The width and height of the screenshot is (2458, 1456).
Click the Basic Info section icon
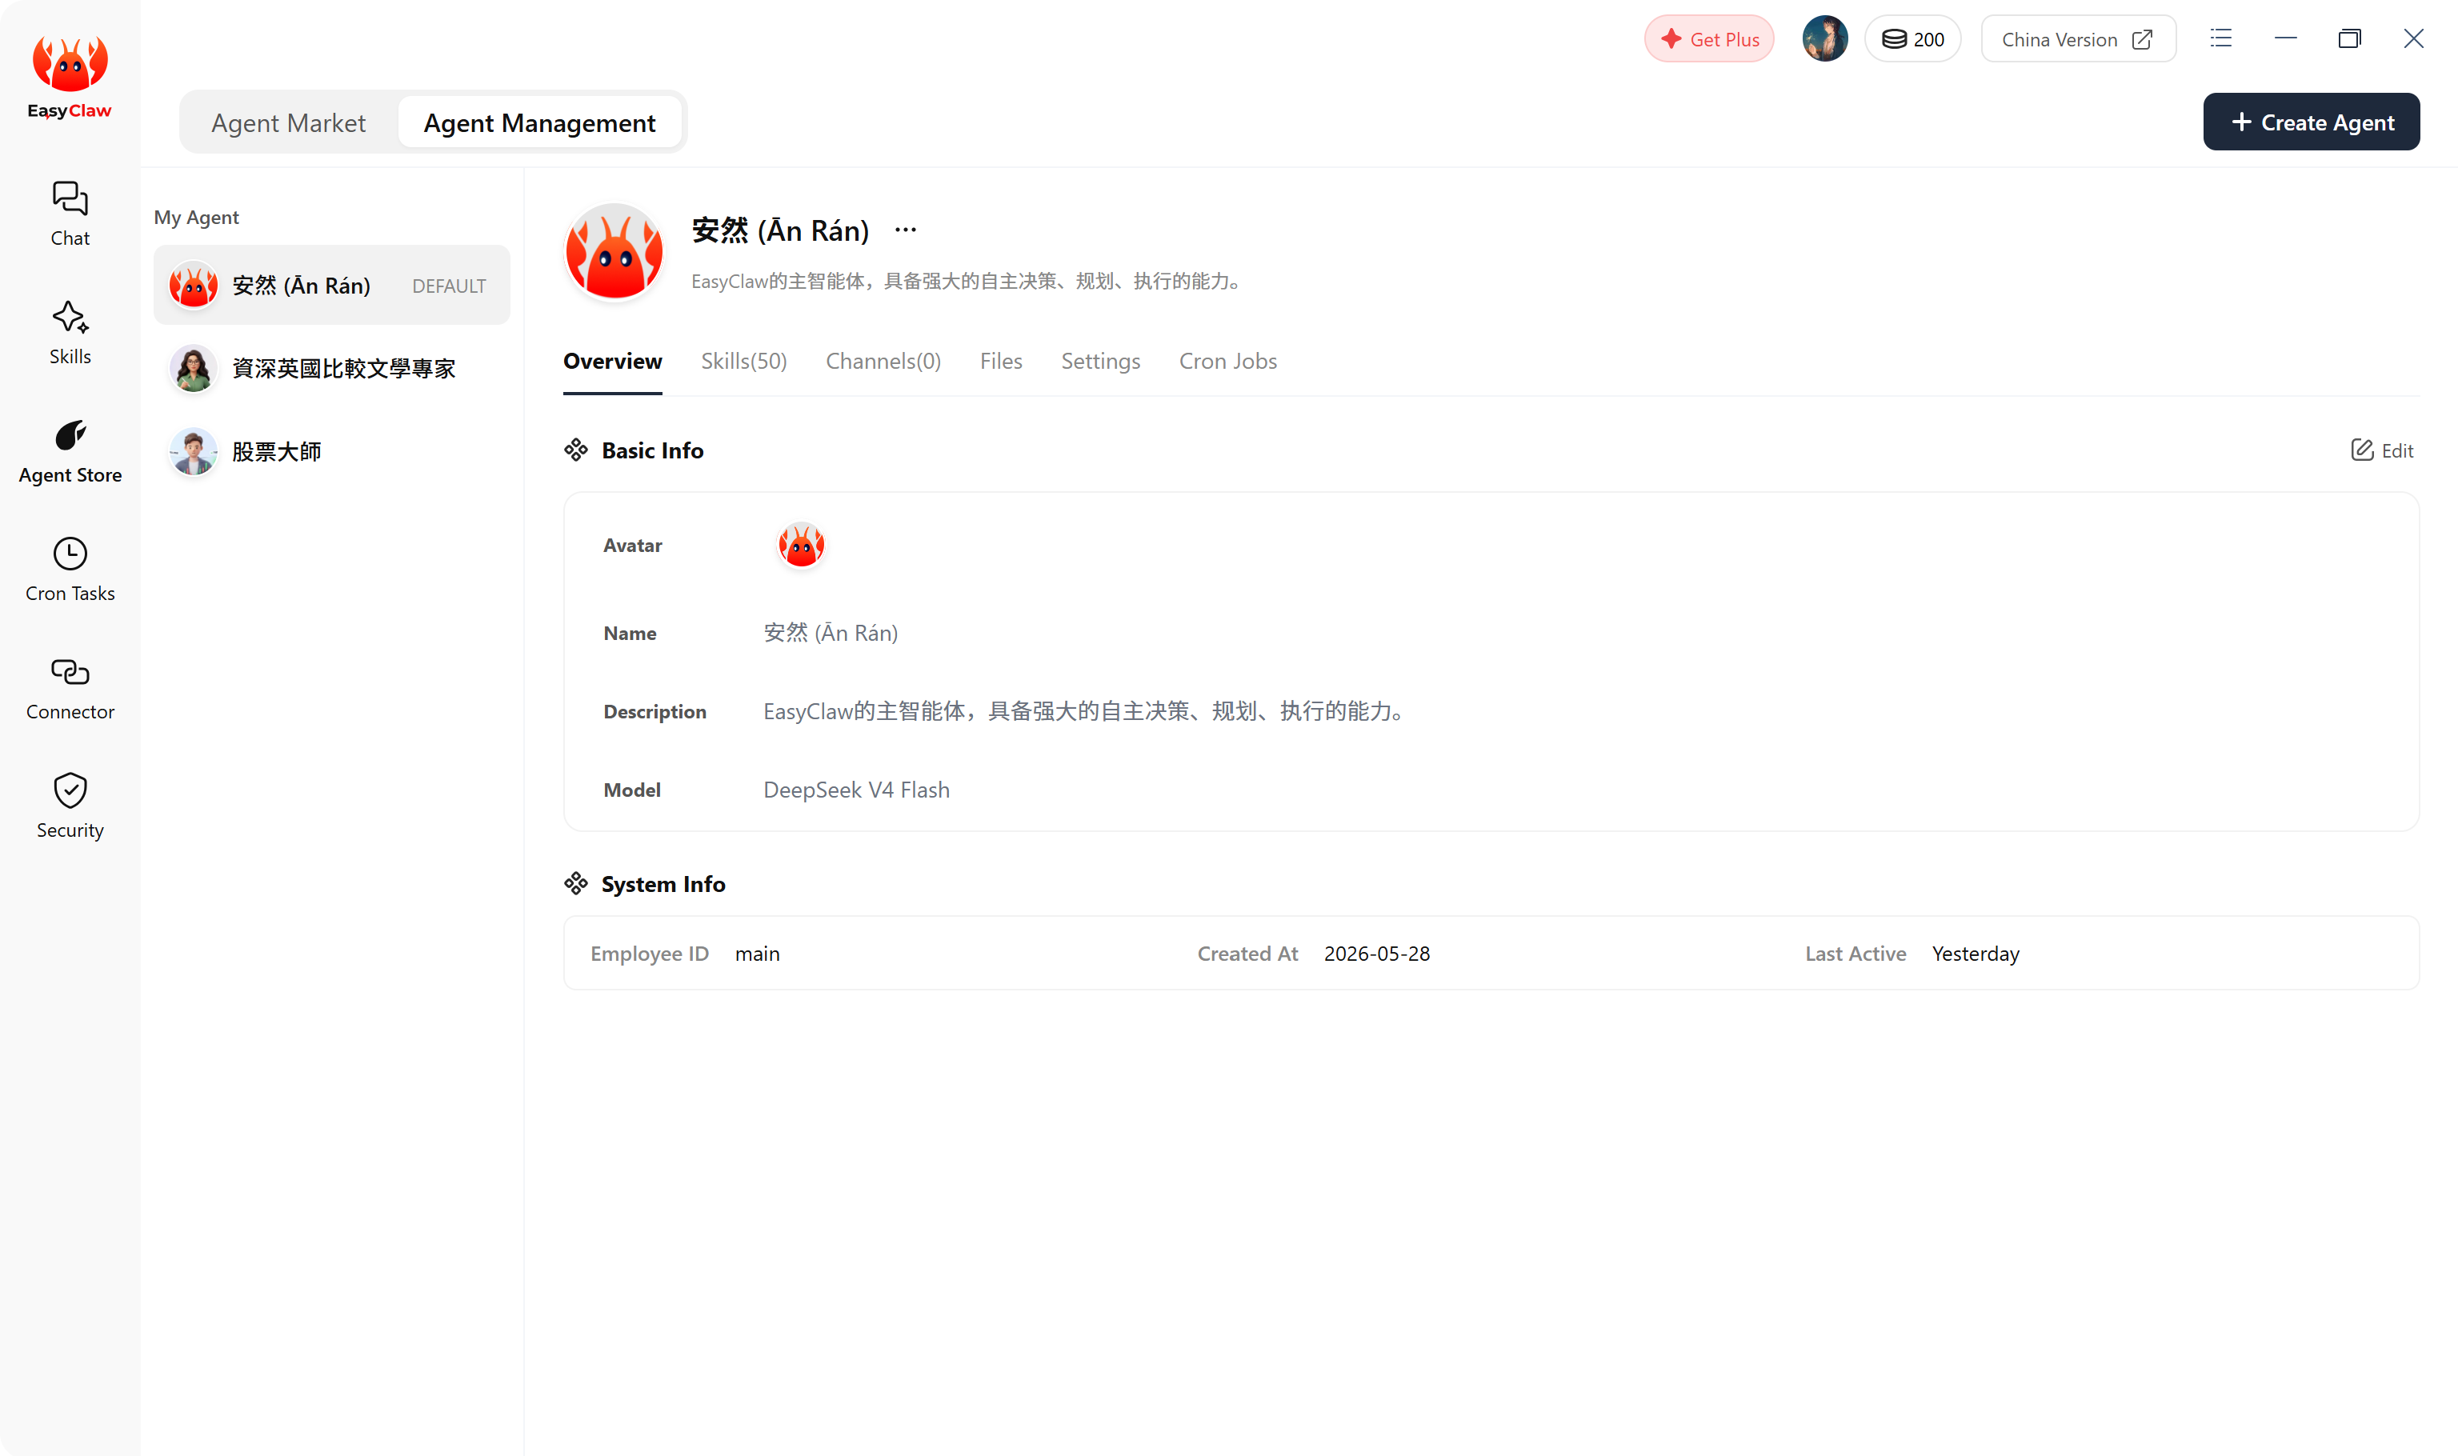tap(576, 450)
